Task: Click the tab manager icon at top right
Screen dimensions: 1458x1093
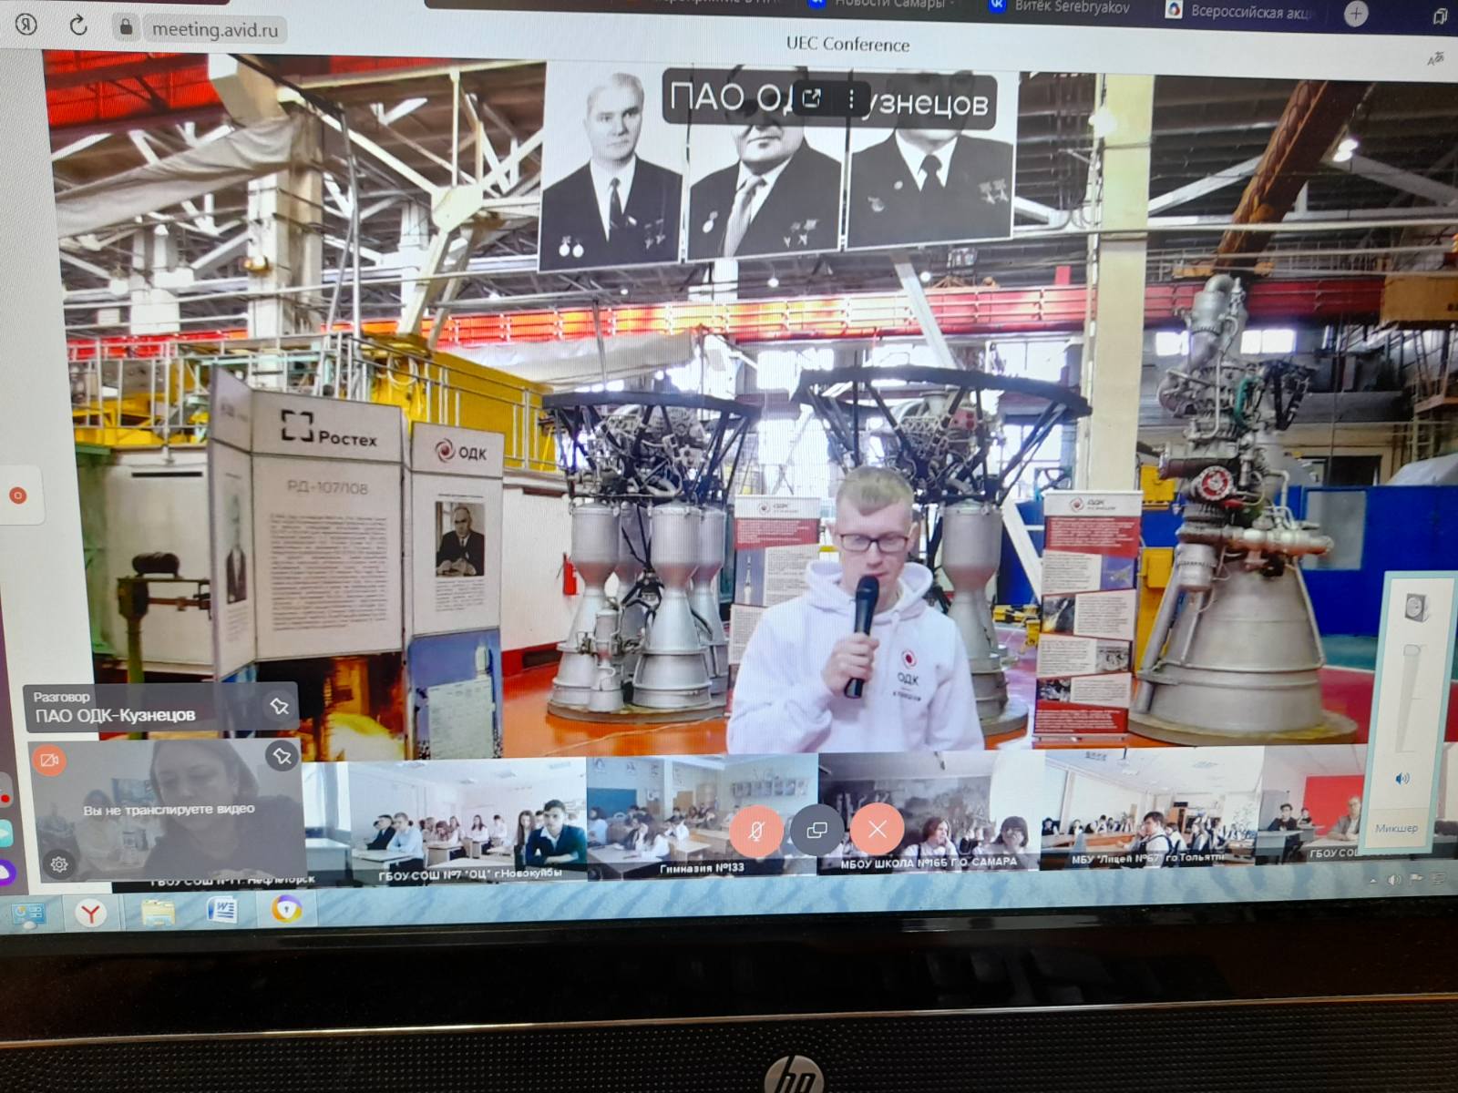Action: 1441,16
